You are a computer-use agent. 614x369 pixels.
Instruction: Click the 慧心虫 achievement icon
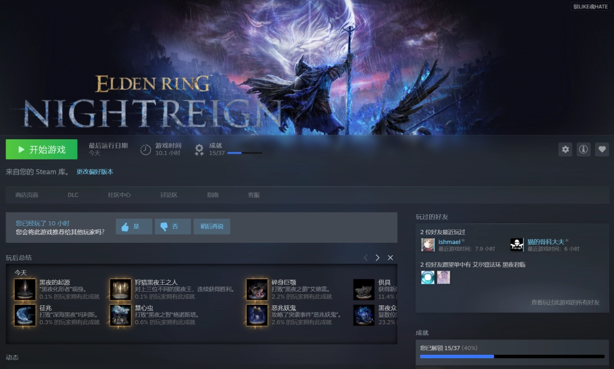tap(120, 315)
